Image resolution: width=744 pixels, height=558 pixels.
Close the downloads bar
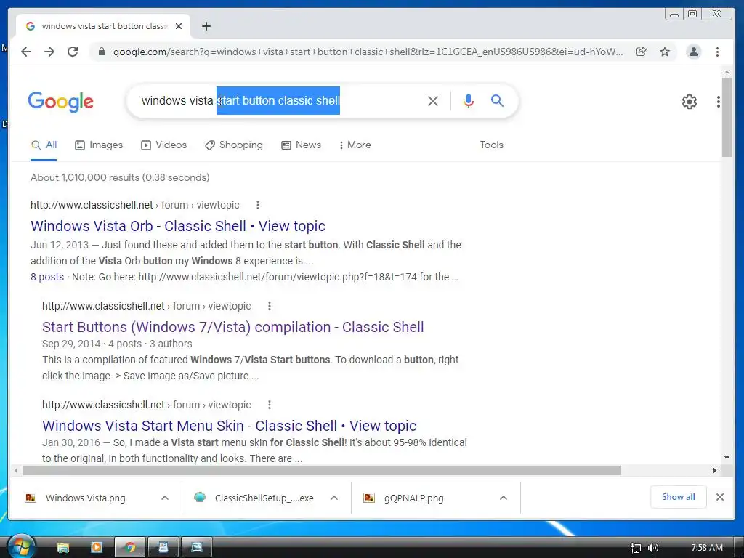(720, 497)
